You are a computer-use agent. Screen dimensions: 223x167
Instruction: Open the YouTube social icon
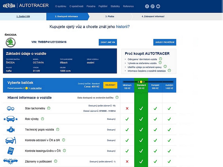click(158, 6)
